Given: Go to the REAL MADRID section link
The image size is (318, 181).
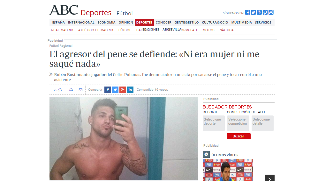Looking at the screenshot, I should point(62,30).
